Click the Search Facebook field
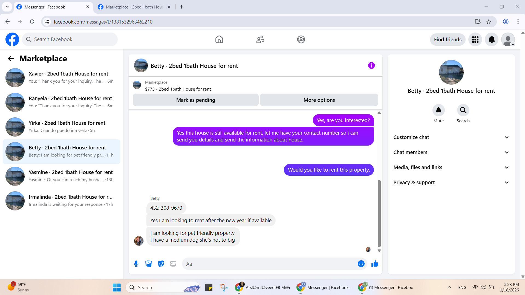Image resolution: width=525 pixels, height=295 pixels. [70, 39]
